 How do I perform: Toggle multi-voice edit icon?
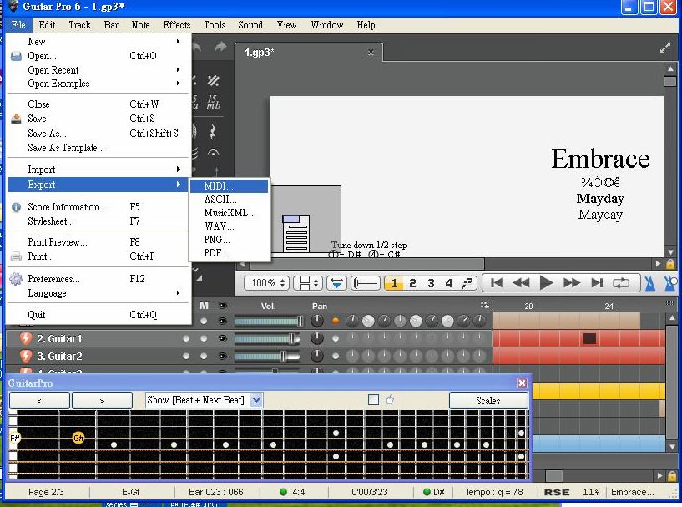[x=467, y=283]
